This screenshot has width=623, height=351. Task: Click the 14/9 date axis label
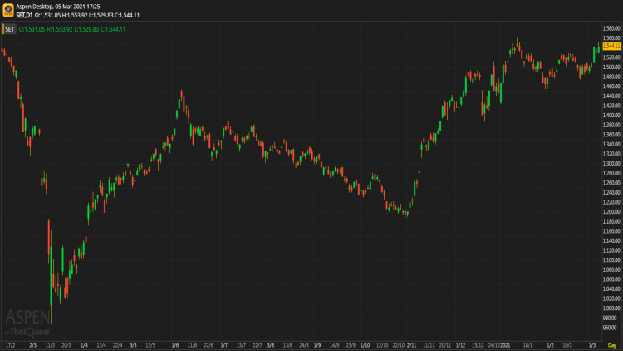(334, 345)
